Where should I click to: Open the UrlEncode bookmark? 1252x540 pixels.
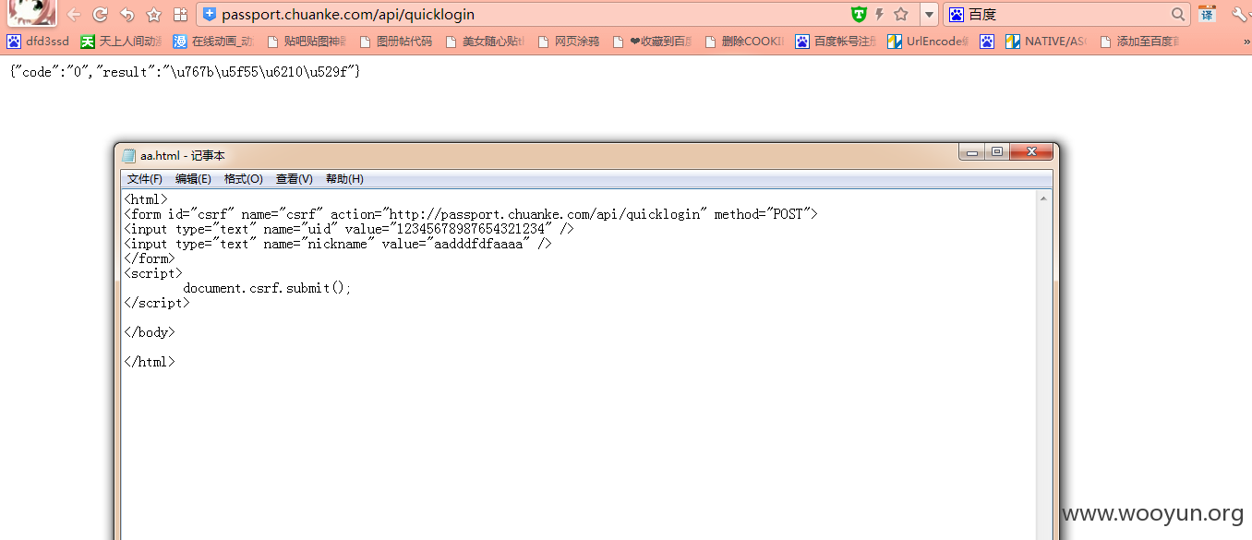click(x=928, y=42)
